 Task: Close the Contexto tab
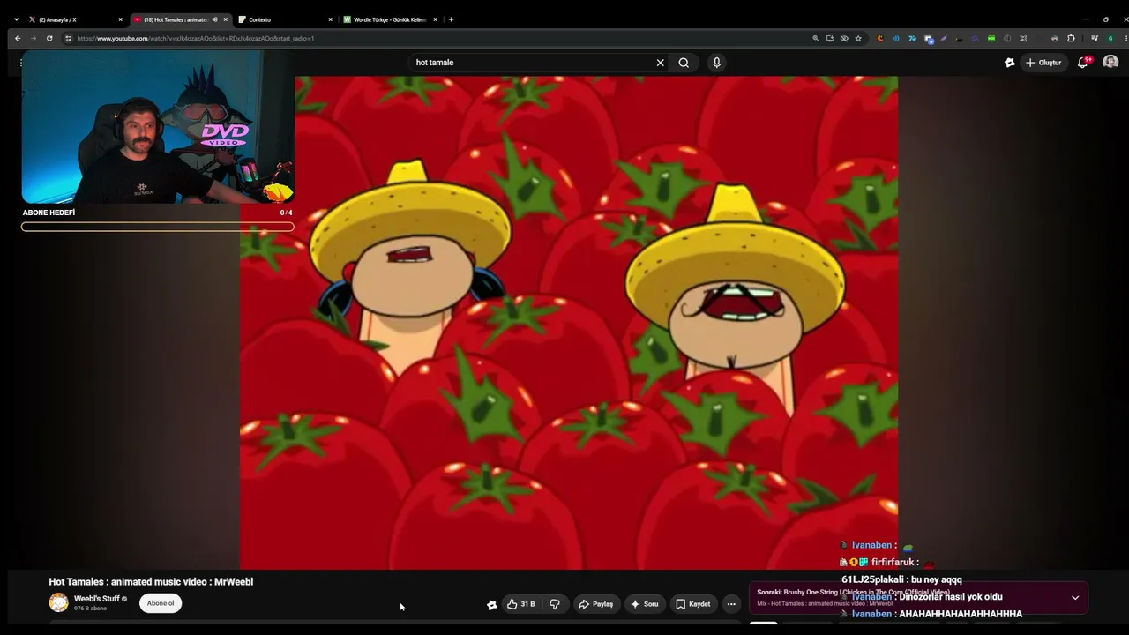coord(331,19)
